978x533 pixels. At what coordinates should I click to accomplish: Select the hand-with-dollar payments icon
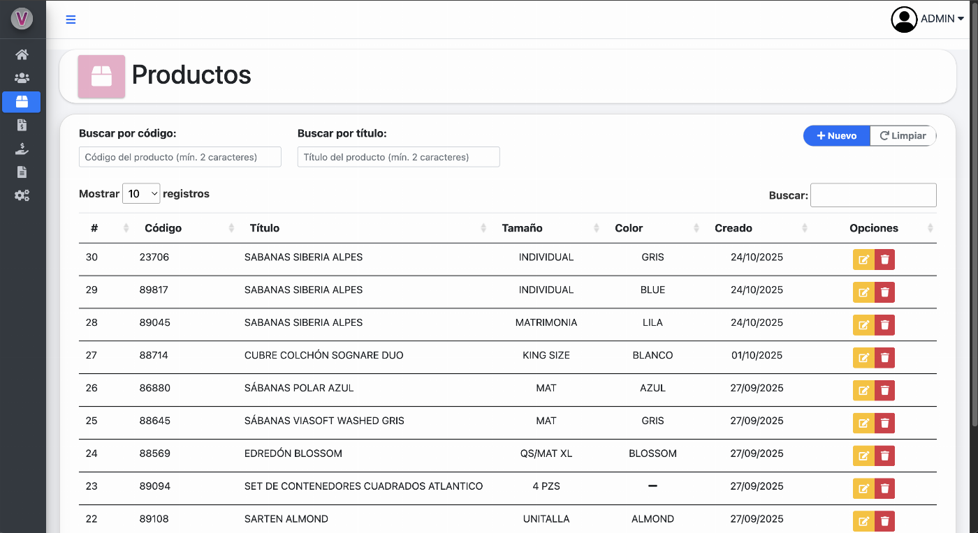(x=22, y=149)
